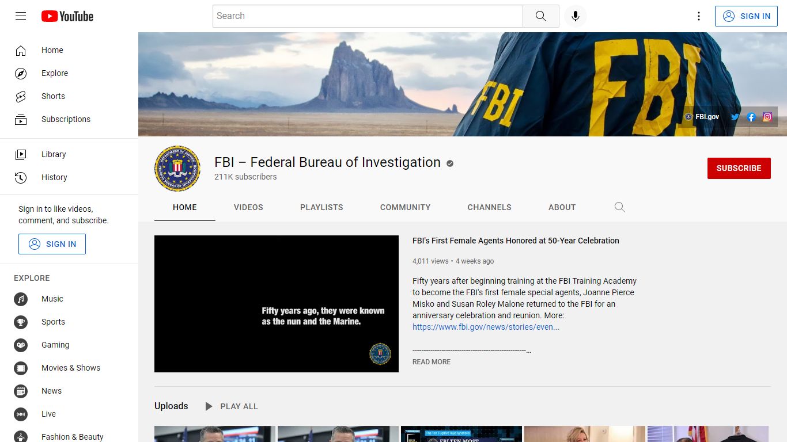
Task: Click the channel search magnifier icon
Action: point(620,207)
